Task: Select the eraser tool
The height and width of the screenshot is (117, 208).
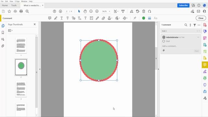Action: tap(103, 18)
